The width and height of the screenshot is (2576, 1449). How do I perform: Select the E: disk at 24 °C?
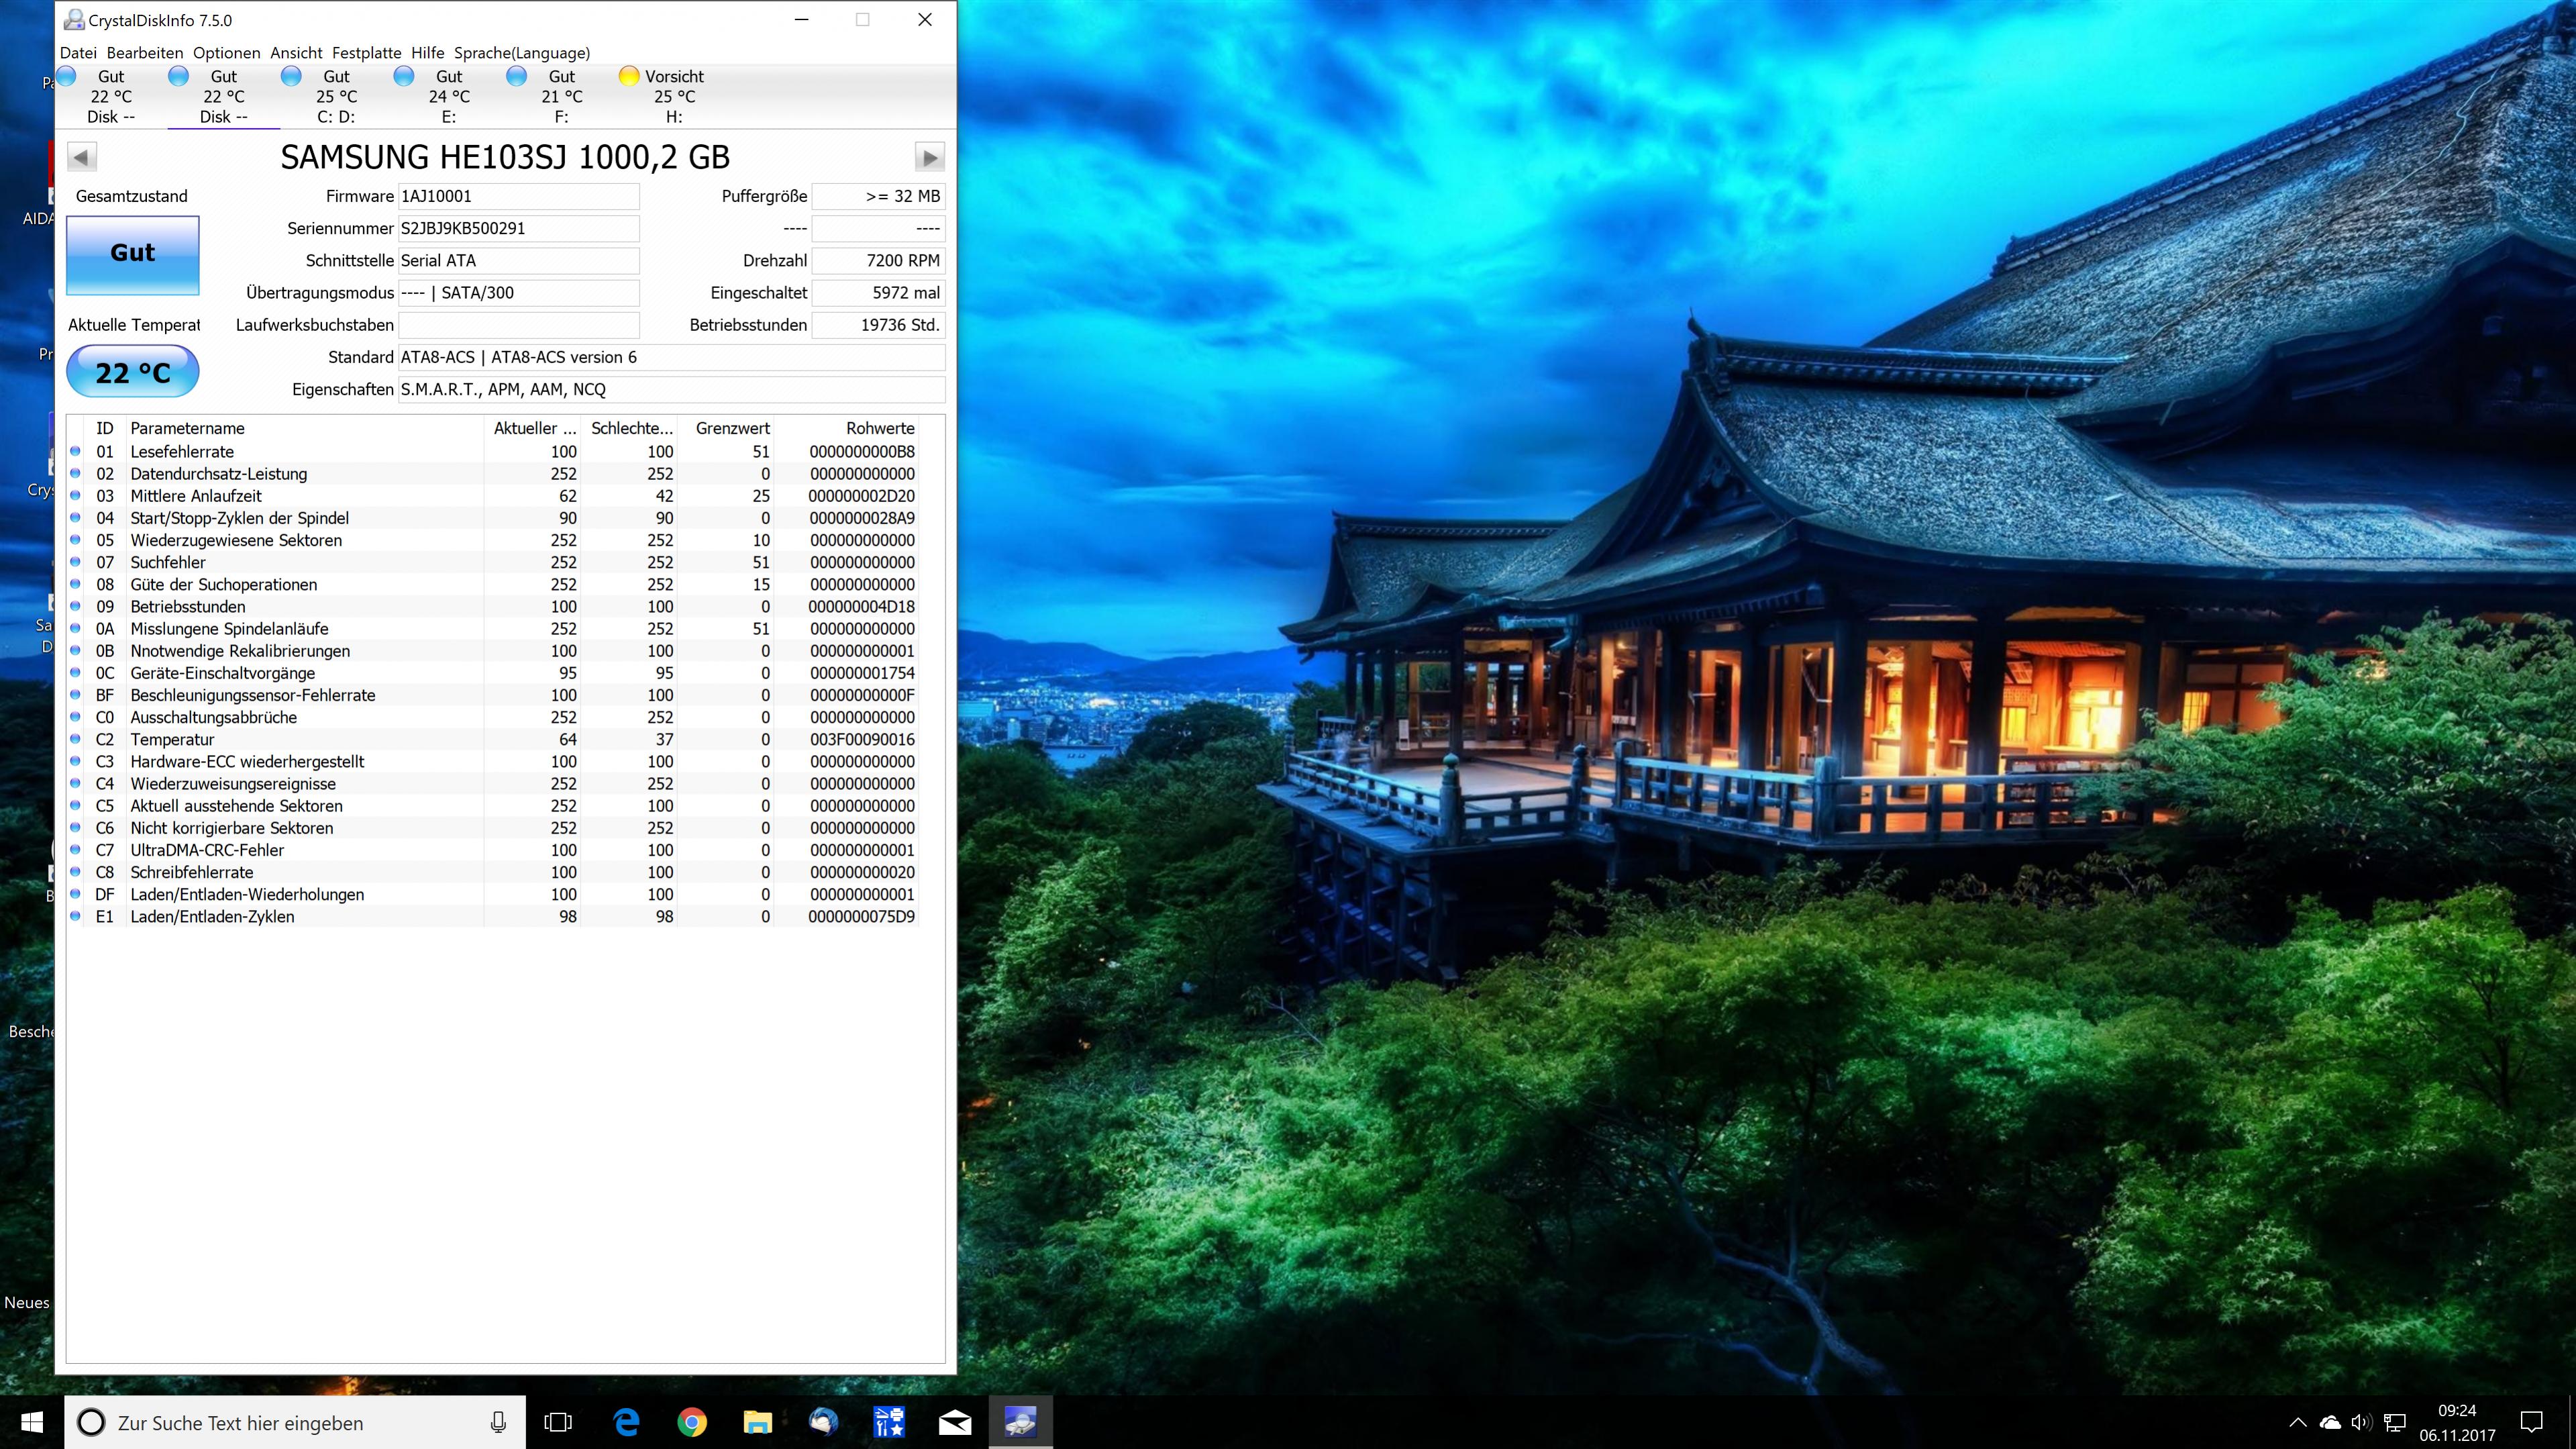tap(437, 96)
